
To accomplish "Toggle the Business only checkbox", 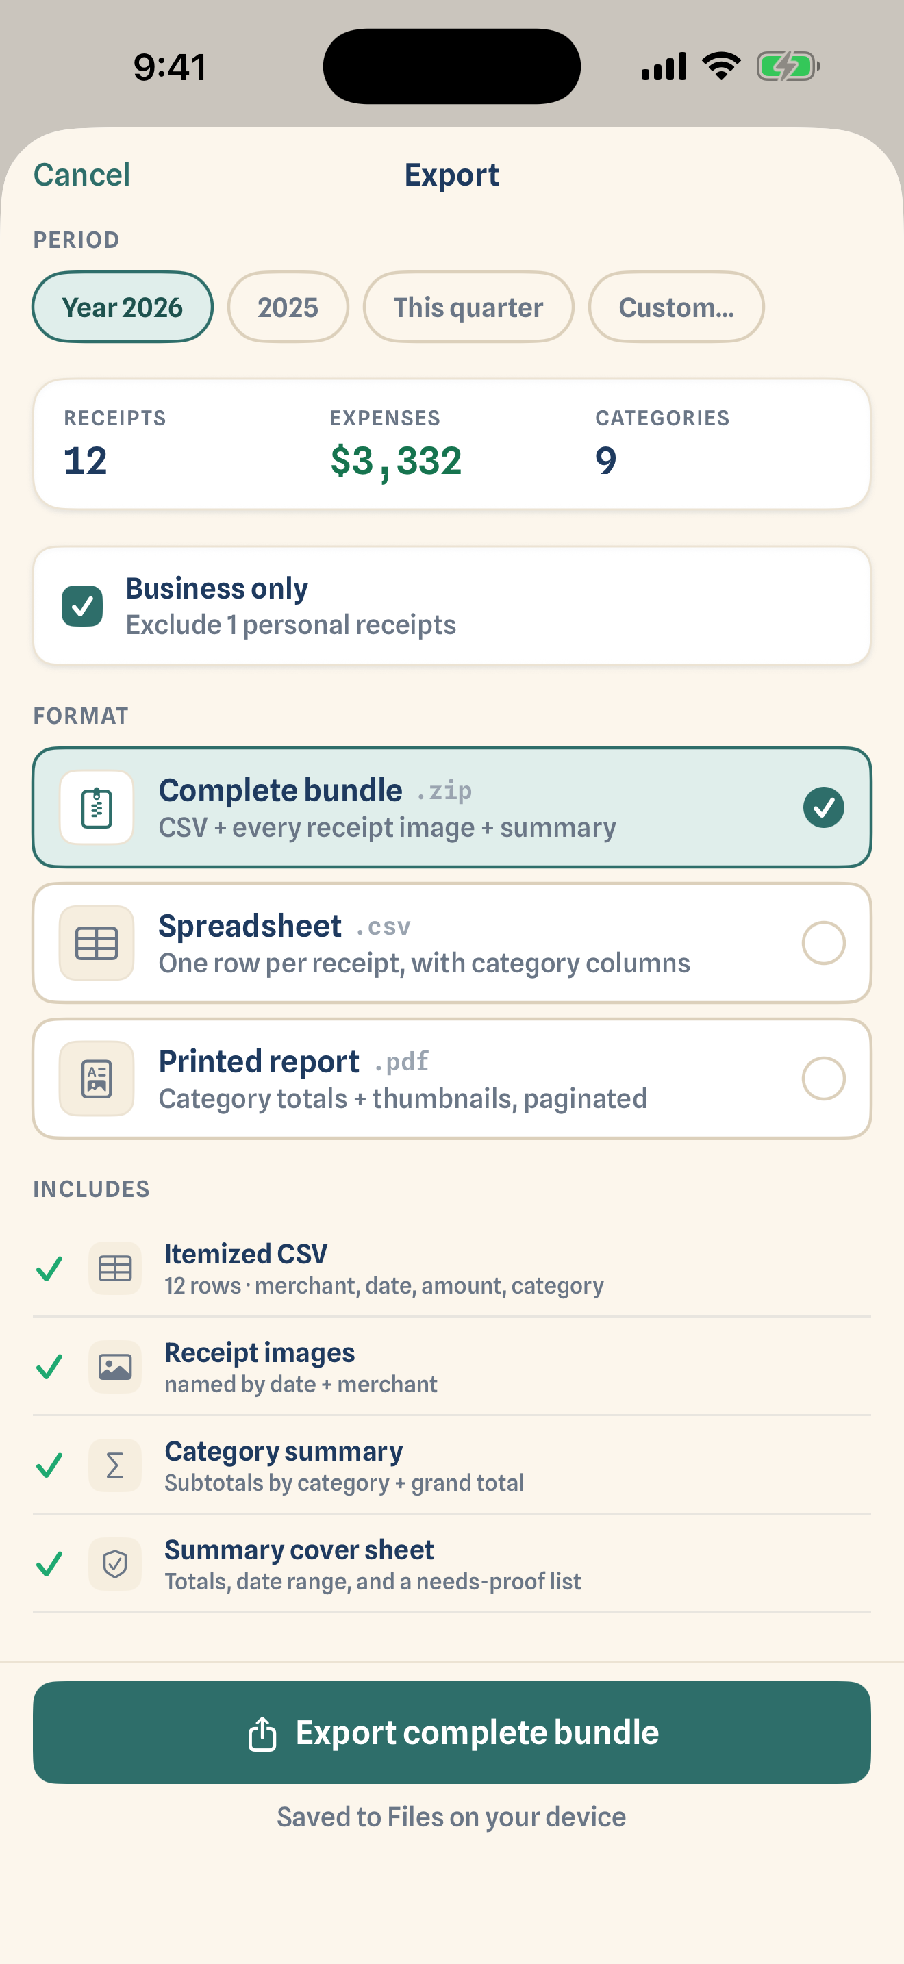I will coord(82,606).
